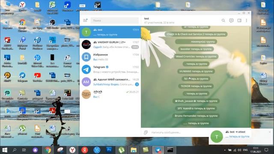The width and height of the screenshot is (274, 154).
Task: Open the Адолат МФЙ group chat
Action: (110, 82)
